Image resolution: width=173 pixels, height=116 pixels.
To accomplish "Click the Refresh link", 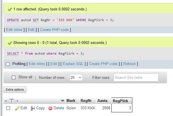I will [x=129, y=64].
